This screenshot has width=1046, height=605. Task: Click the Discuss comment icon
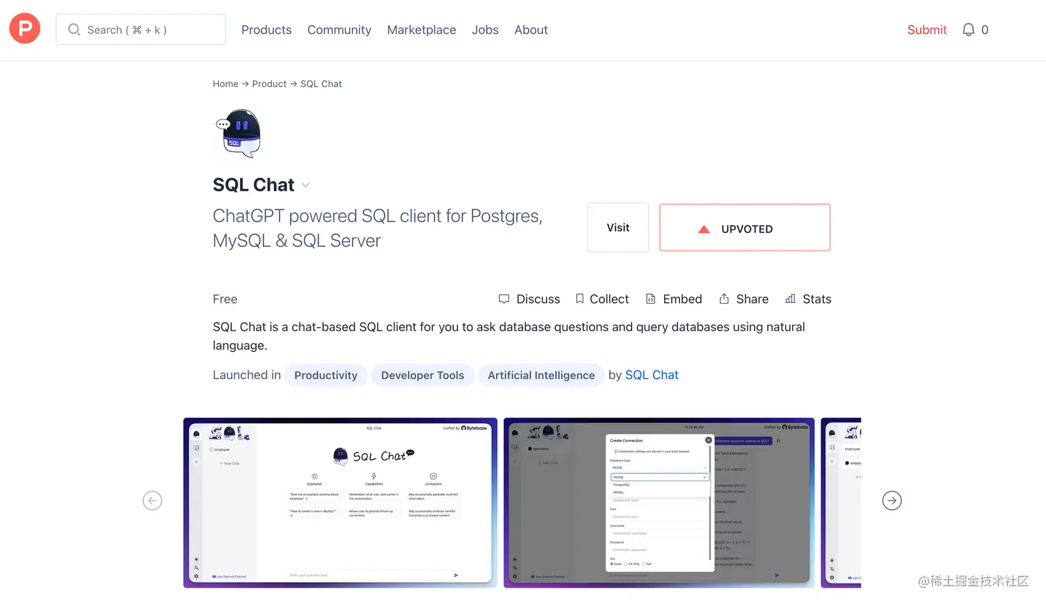click(504, 299)
